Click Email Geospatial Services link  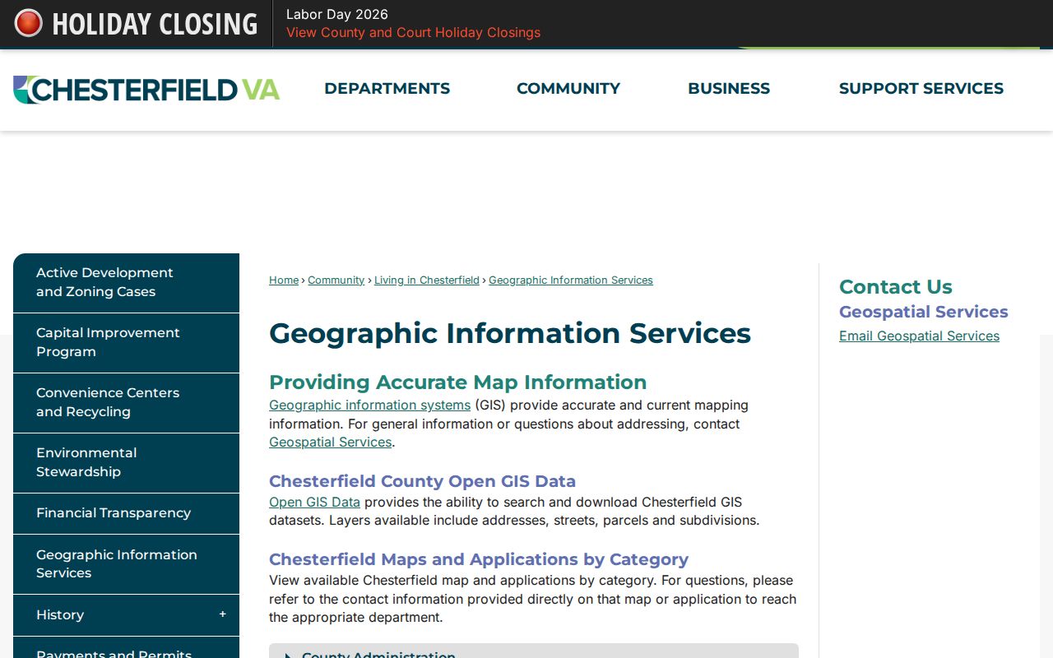point(919,336)
